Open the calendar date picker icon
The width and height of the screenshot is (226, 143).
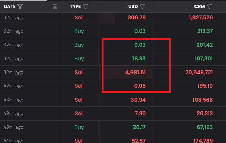coord(55,6)
